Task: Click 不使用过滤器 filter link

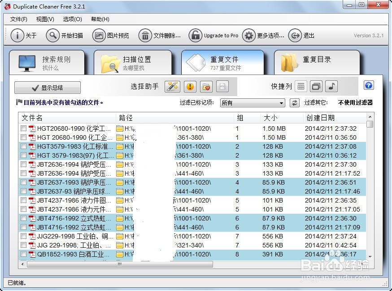Action: (355, 102)
